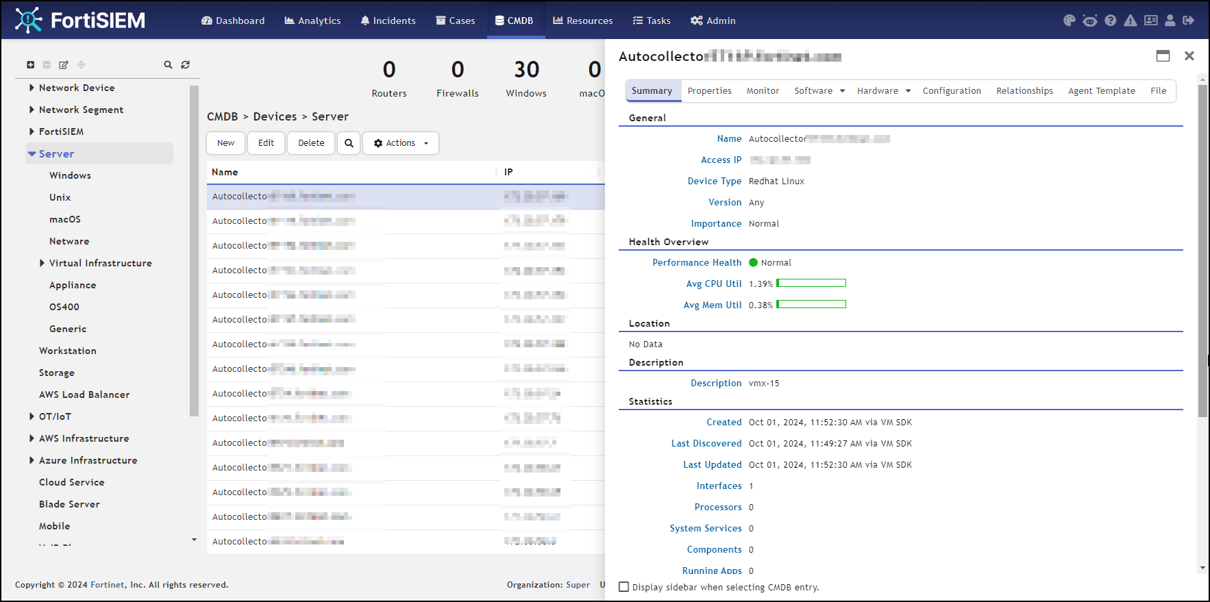This screenshot has width=1210, height=602.
Task: Click the add group plus icon in the tree toolbar
Action: (30, 65)
